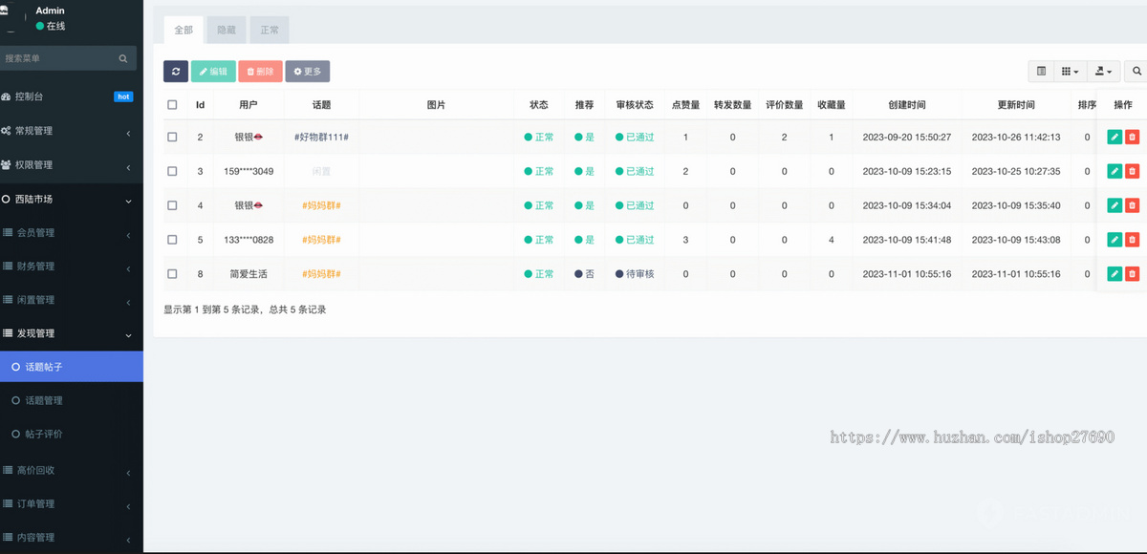This screenshot has width=1147, height=554.
Task: Open the columns grid dropdown
Action: pyautogui.click(x=1071, y=72)
